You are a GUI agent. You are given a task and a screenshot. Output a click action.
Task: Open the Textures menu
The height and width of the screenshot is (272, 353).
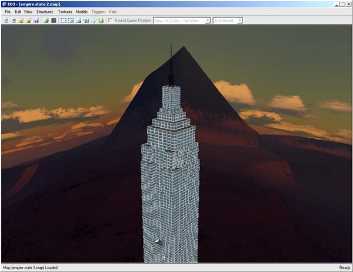[x=65, y=12]
